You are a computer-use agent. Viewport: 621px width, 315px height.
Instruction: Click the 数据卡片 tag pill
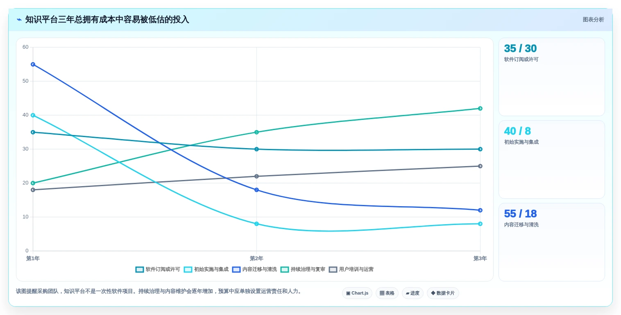click(x=443, y=293)
